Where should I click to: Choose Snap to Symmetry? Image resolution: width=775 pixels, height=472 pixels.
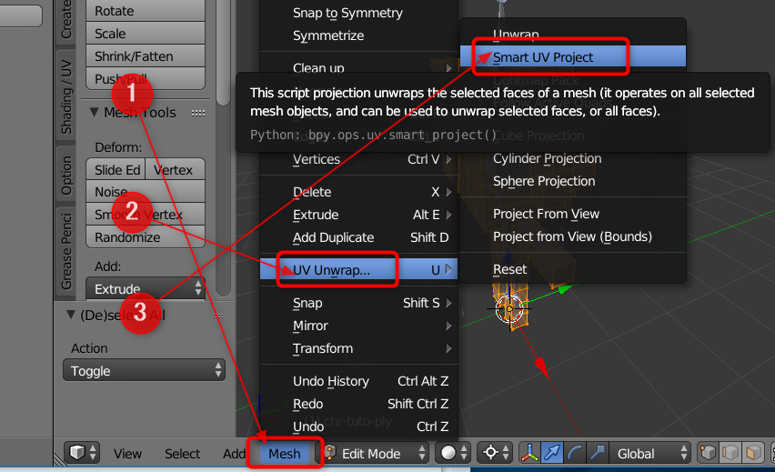click(358, 13)
